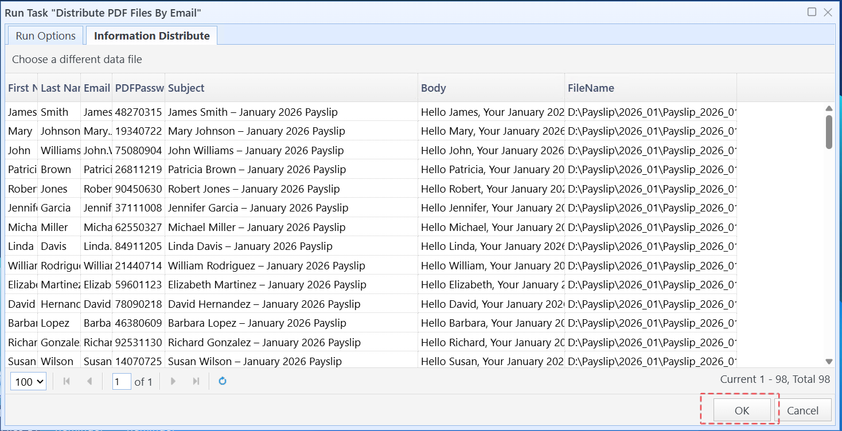Sort by the Subject column header

(291, 88)
